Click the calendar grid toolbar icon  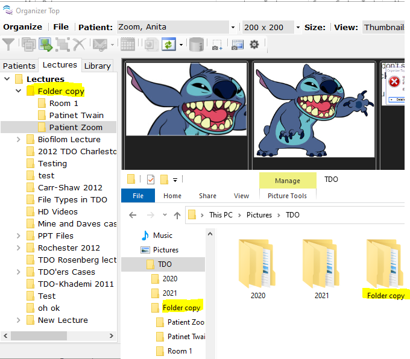click(127, 44)
